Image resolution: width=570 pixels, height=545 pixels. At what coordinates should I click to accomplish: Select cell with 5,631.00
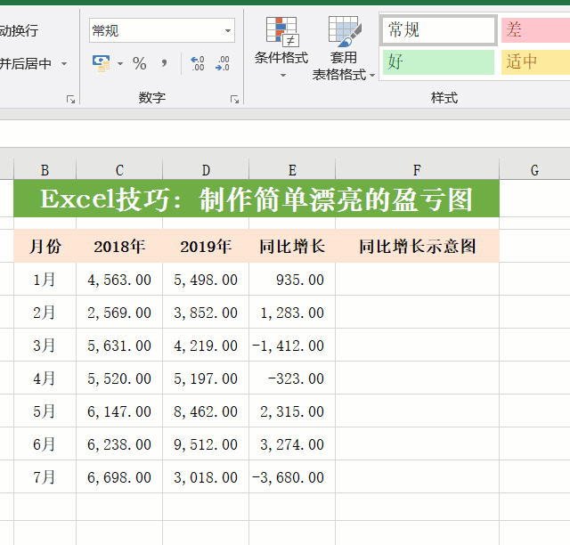[x=119, y=345]
